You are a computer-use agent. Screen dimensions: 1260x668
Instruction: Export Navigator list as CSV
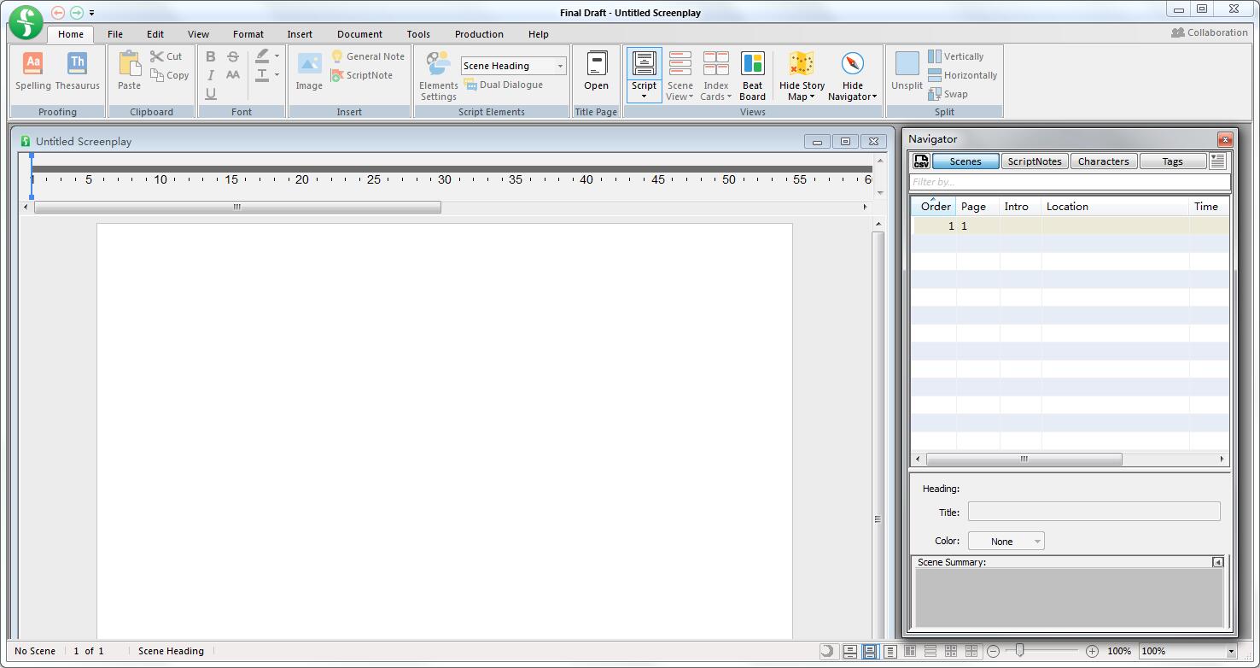tap(921, 161)
